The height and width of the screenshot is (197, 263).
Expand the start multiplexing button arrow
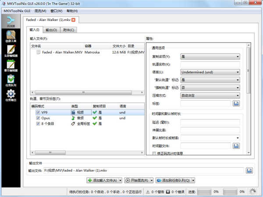[152, 180]
